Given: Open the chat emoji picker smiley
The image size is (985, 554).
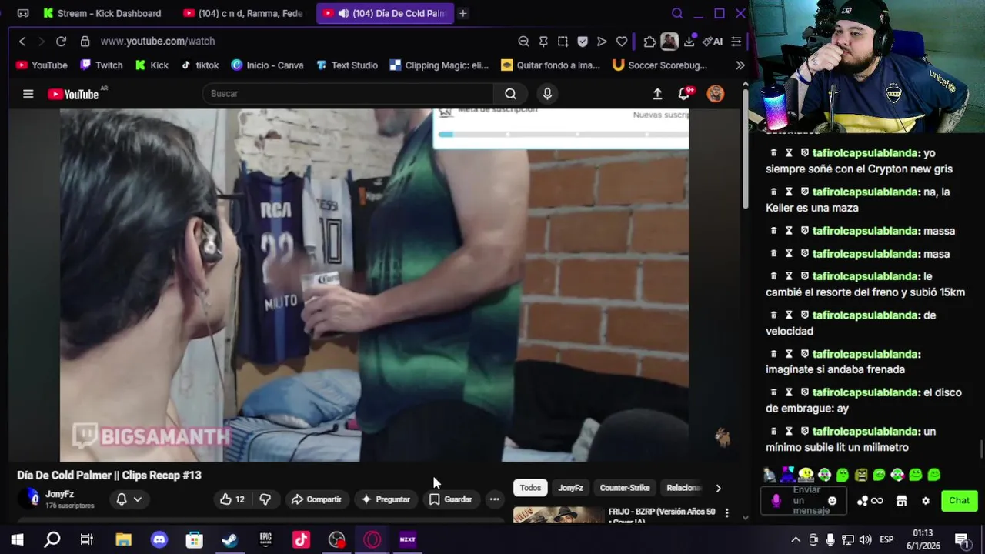Looking at the screenshot, I should coord(832,501).
